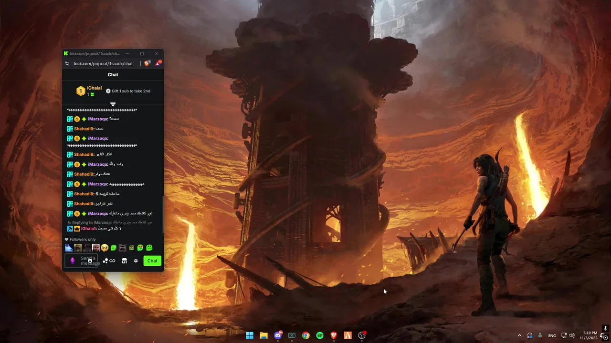Open the shop storefront icon

pyautogui.click(x=124, y=261)
